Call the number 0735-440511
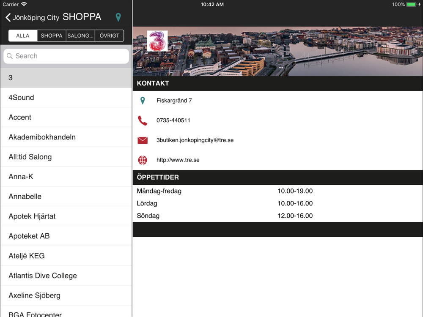The height and width of the screenshot is (317, 423). (x=173, y=120)
